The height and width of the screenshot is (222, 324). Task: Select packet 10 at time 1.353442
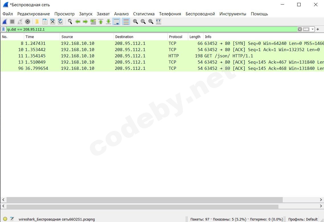pyautogui.click(x=162, y=49)
